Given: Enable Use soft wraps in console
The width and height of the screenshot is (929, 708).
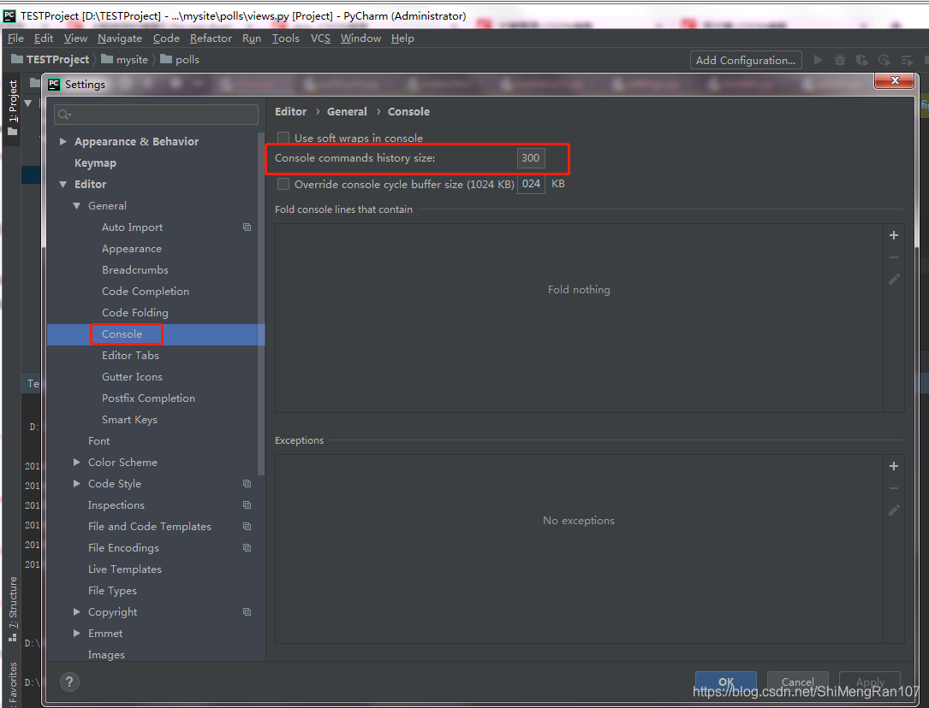Looking at the screenshot, I should tap(283, 138).
